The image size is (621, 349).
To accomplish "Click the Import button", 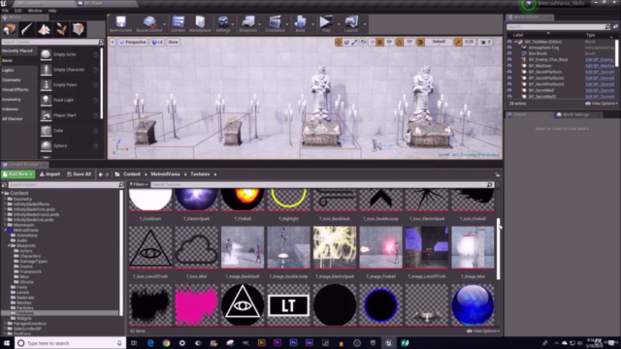I will (x=49, y=174).
